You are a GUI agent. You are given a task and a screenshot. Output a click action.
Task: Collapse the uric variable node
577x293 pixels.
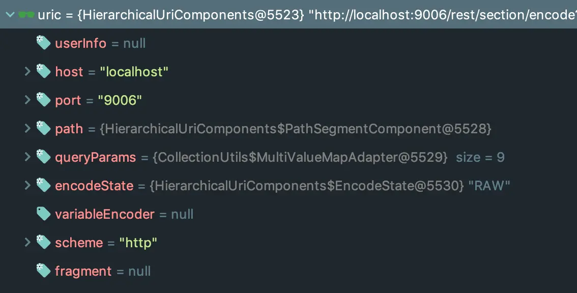(x=10, y=15)
